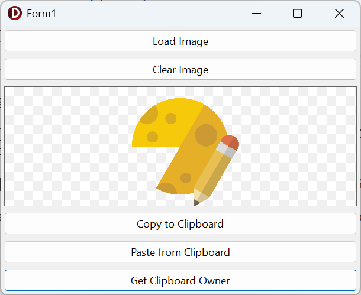Maximize the Form1 window

pyautogui.click(x=297, y=14)
